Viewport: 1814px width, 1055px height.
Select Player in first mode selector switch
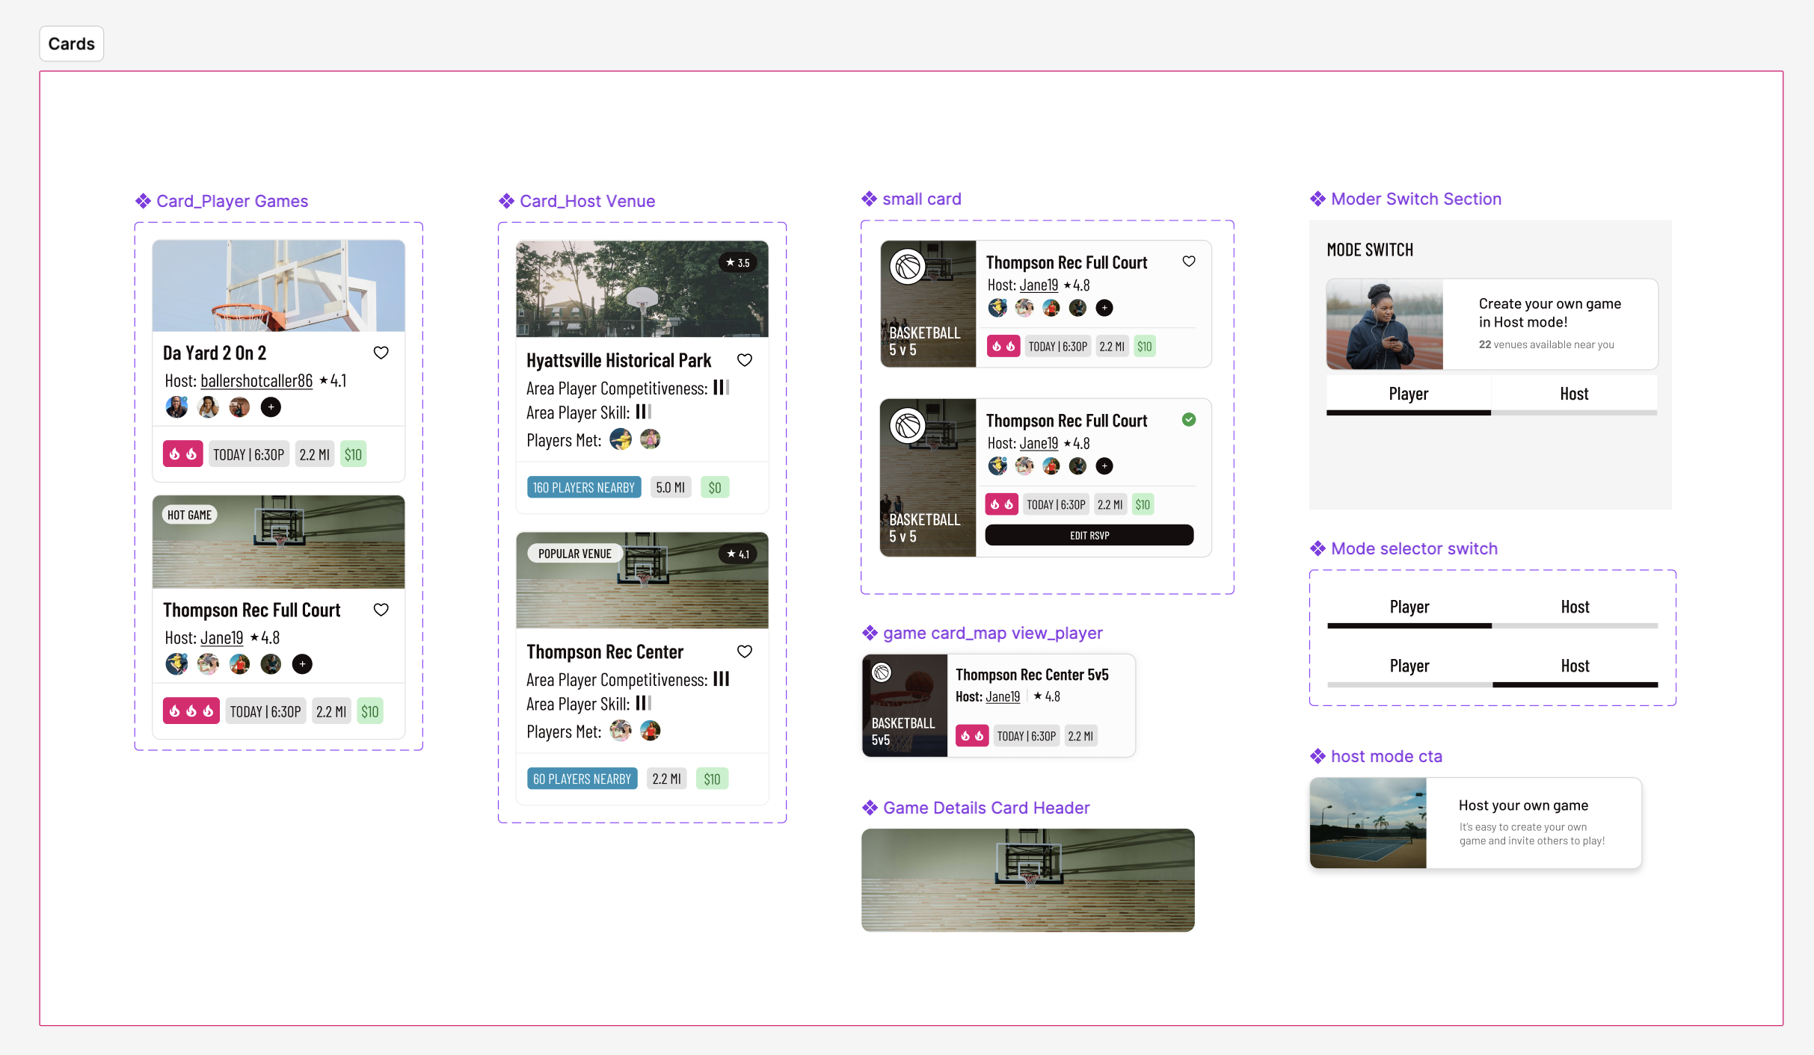coord(1409,607)
